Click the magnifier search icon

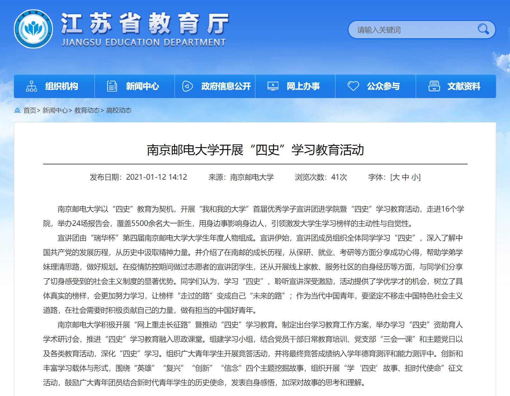[x=483, y=29]
